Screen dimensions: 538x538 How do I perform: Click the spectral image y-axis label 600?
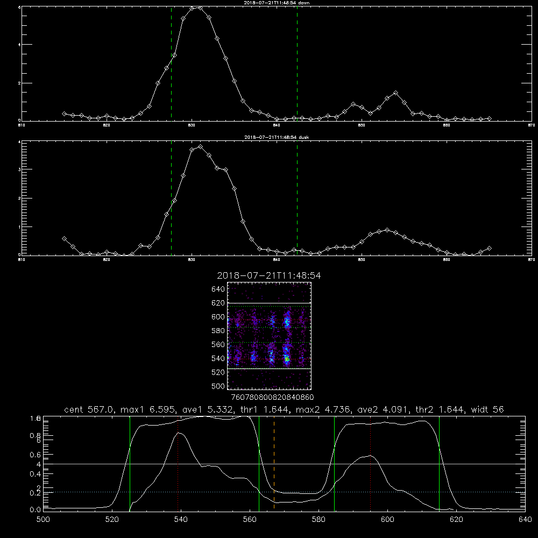click(x=218, y=317)
